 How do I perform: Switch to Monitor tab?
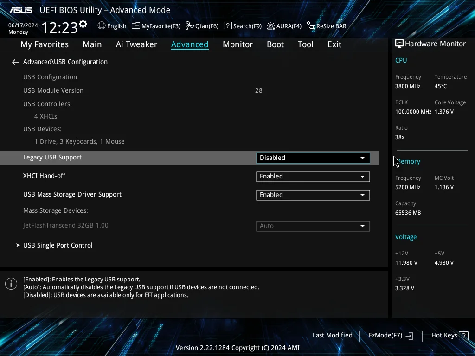237,44
